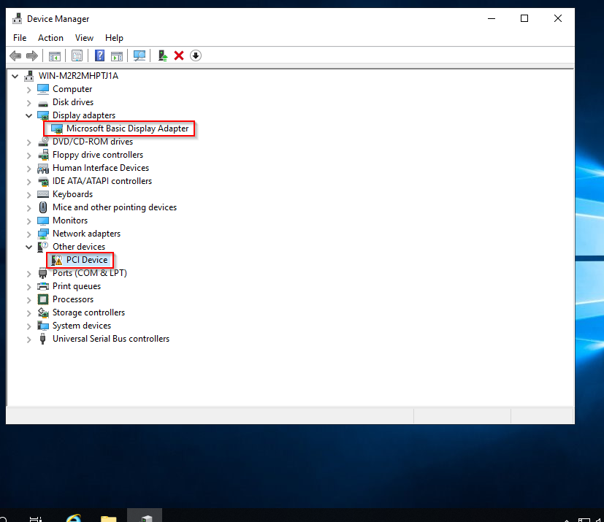Expand the Monitors category
The height and width of the screenshot is (522, 604).
[x=29, y=221]
